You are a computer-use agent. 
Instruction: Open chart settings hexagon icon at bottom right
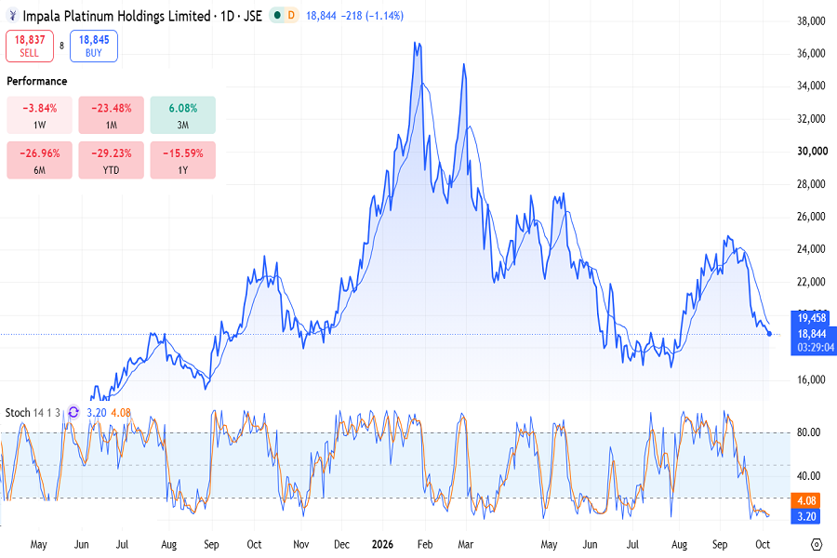click(x=817, y=545)
